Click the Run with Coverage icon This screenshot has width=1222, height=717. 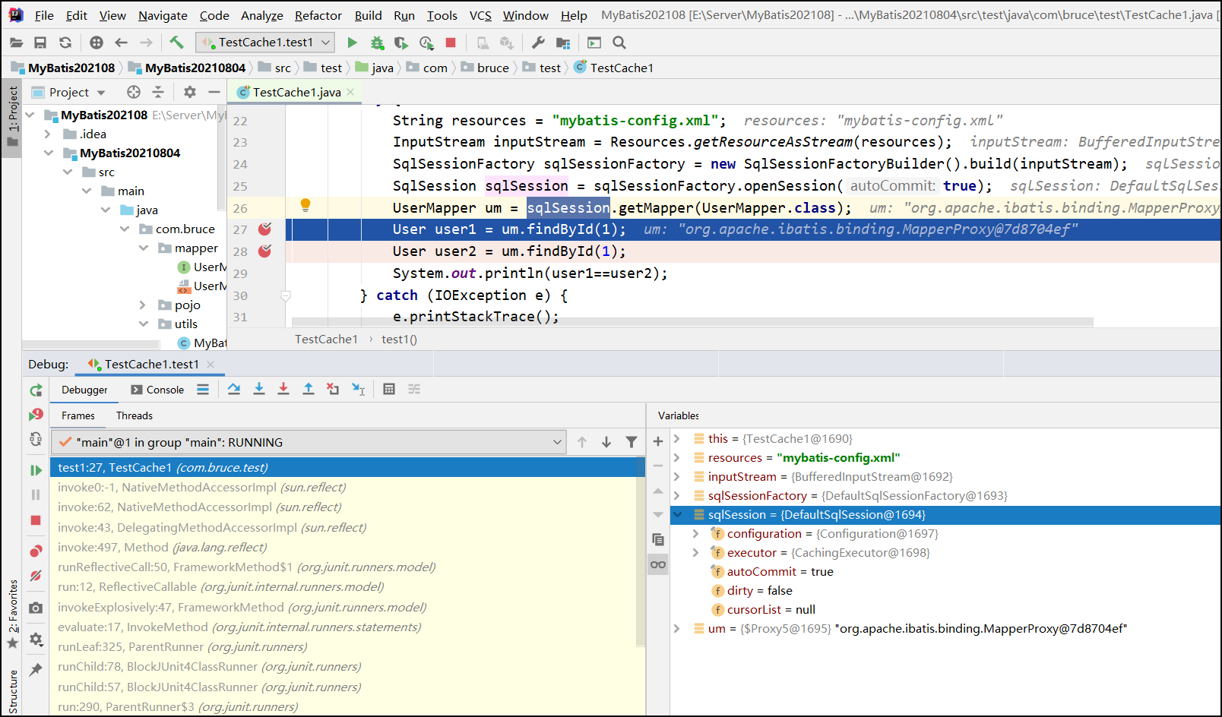[401, 43]
